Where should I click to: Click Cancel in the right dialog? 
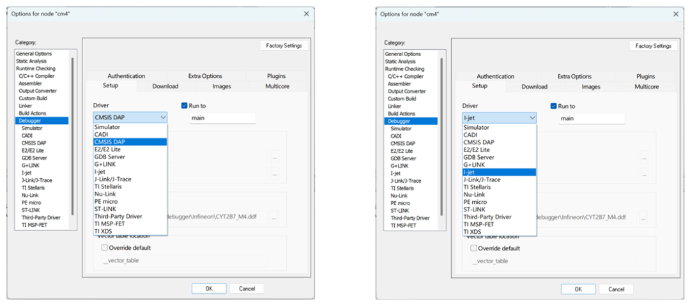coord(616,289)
